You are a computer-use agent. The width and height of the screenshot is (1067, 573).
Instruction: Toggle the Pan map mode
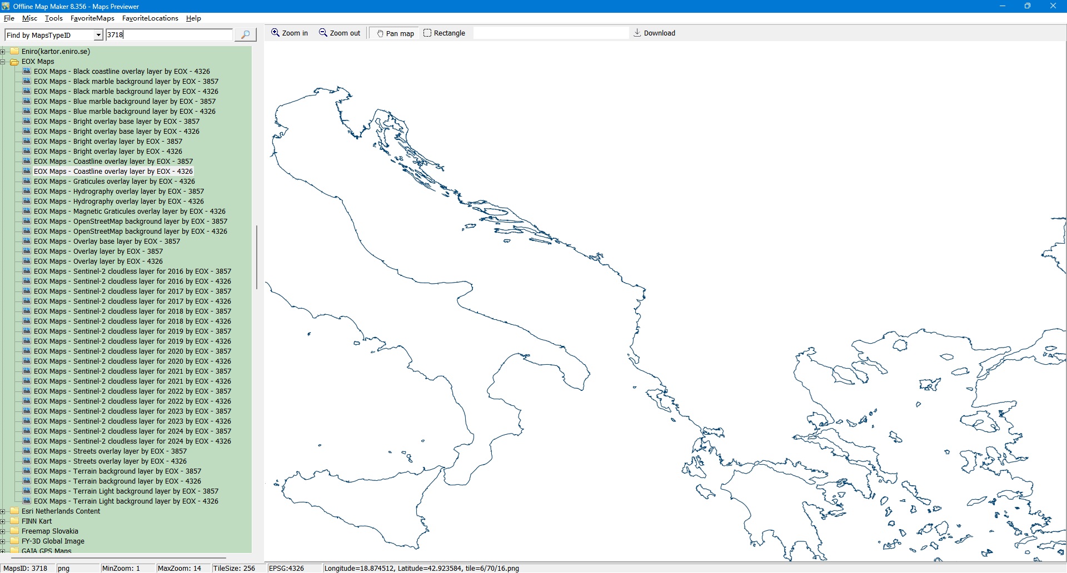[x=395, y=33]
